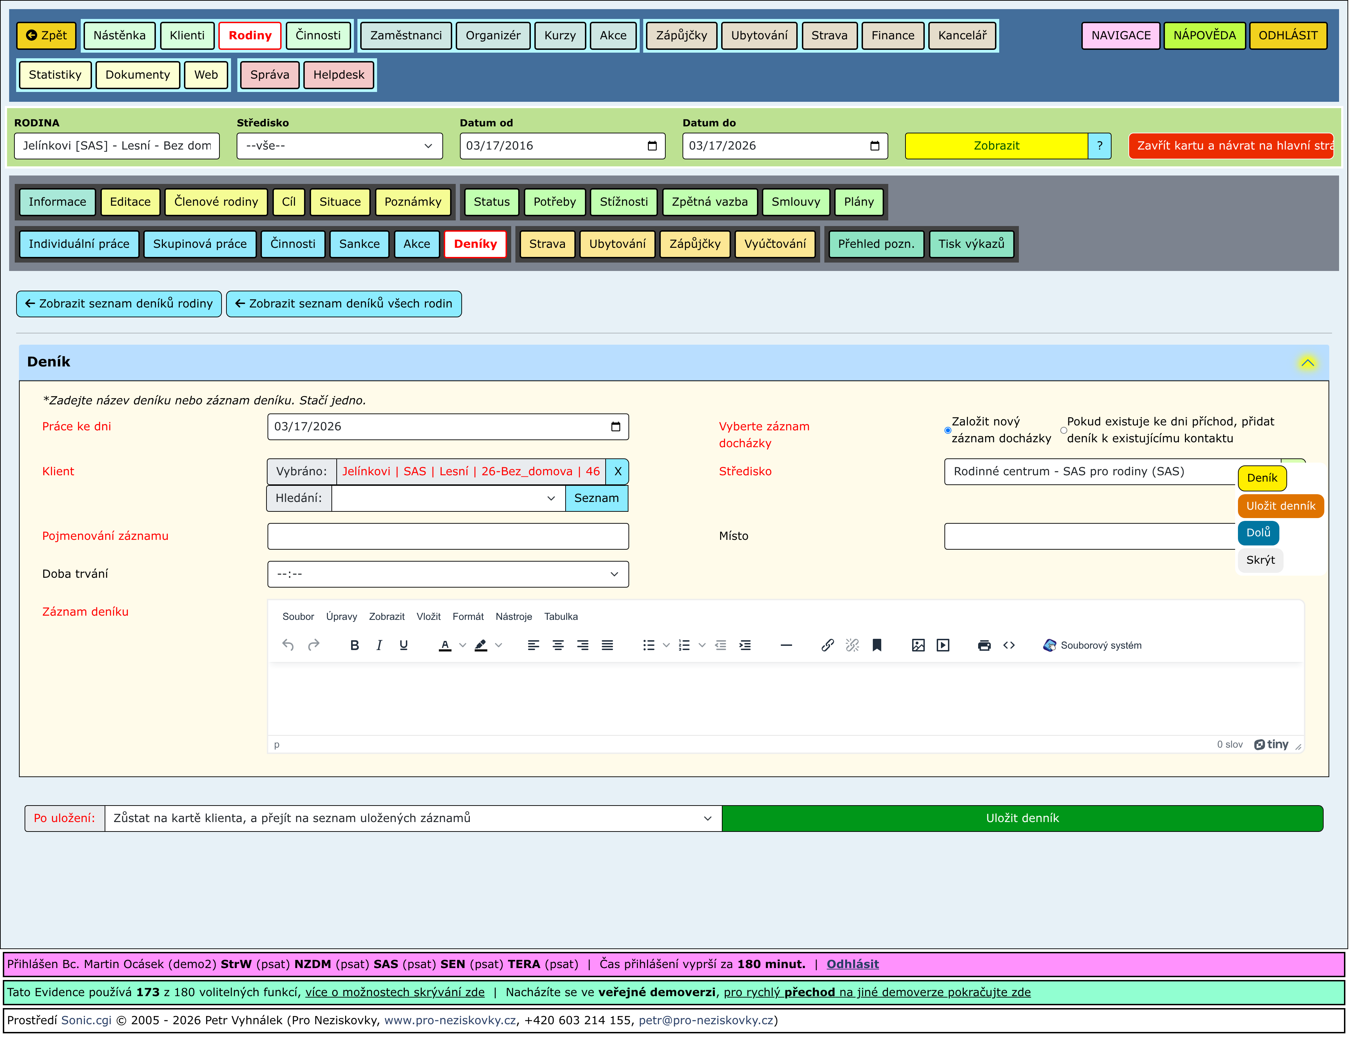Select 'Založit nový záznam docházky' radio
1351x1053 pixels.
coord(948,430)
